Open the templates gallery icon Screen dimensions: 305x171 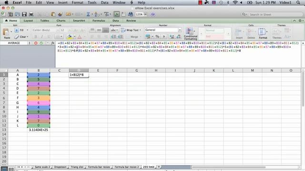click(x=10, y=14)
